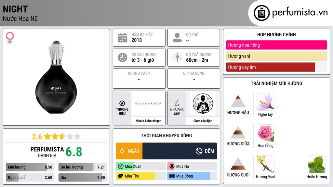The image size is (333, 187).
Task: Click the Hợp hương chính heading
Action: pos(276,34)
